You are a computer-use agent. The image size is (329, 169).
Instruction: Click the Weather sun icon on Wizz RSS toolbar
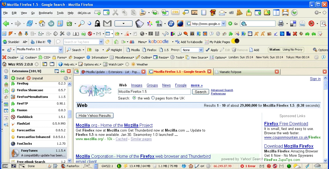[x=133, y=64]
